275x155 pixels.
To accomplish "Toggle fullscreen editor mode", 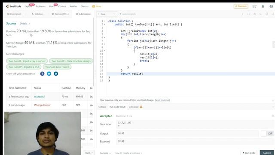I will (x=273, y=14).
